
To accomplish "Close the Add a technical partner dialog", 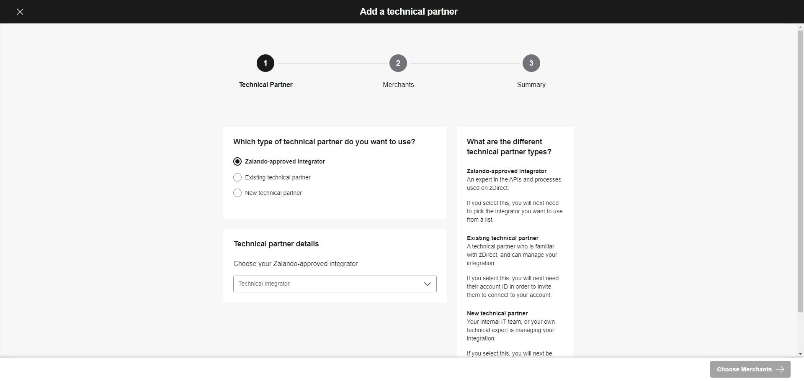I will tap(20, 12).
